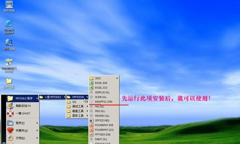The image size is (240, 144).
Task: Expand the QQ folder submenu
Action: tap(77, 102)
